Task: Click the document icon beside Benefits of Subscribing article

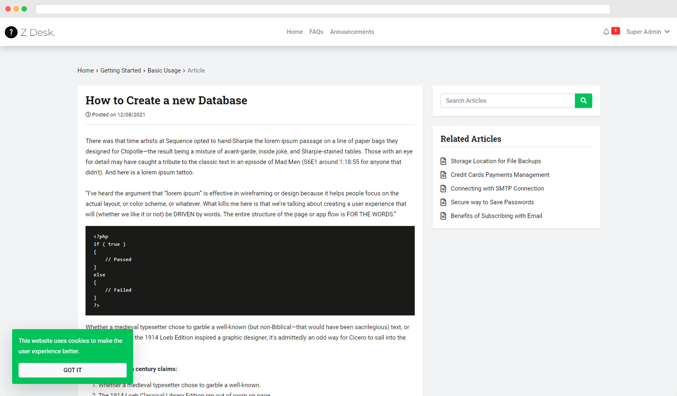Action: 443,216
